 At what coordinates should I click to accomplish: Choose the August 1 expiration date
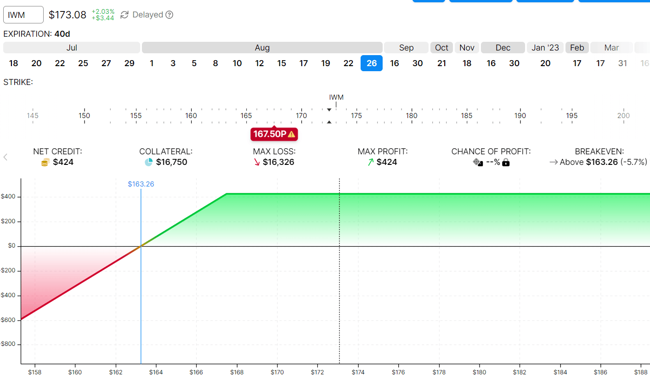[x=152, y=63]
